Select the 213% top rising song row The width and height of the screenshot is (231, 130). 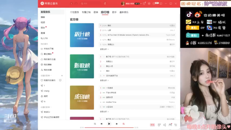click(137, 26)
